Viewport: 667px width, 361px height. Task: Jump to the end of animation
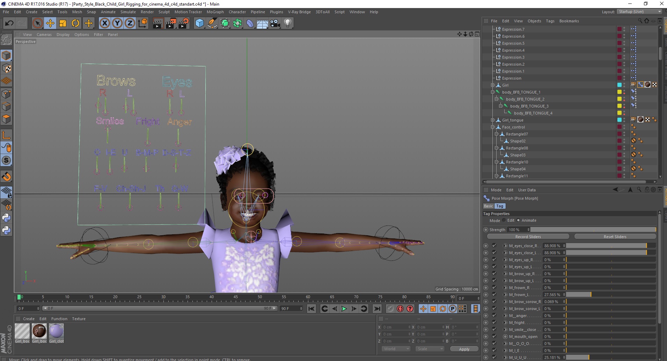(x=377, y=309)
